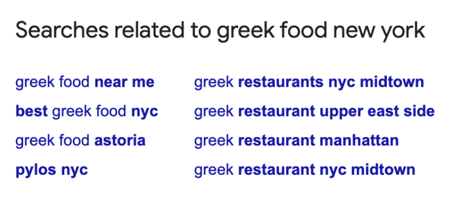Image resolution: width=450 pixels, height=197 pixels.
Task: Click the 'best greek food nyc' suggestion
Action: [86, 111]
